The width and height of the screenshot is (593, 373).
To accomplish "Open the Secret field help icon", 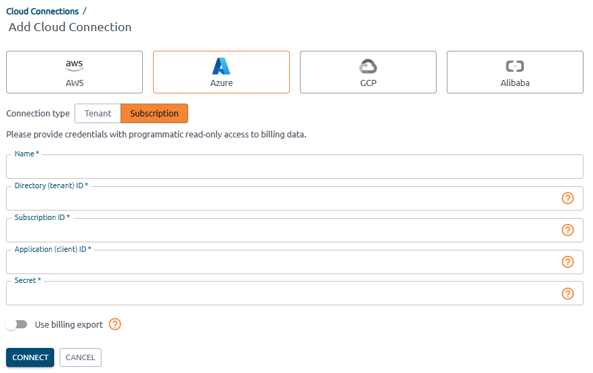I will tap(567, 294).
